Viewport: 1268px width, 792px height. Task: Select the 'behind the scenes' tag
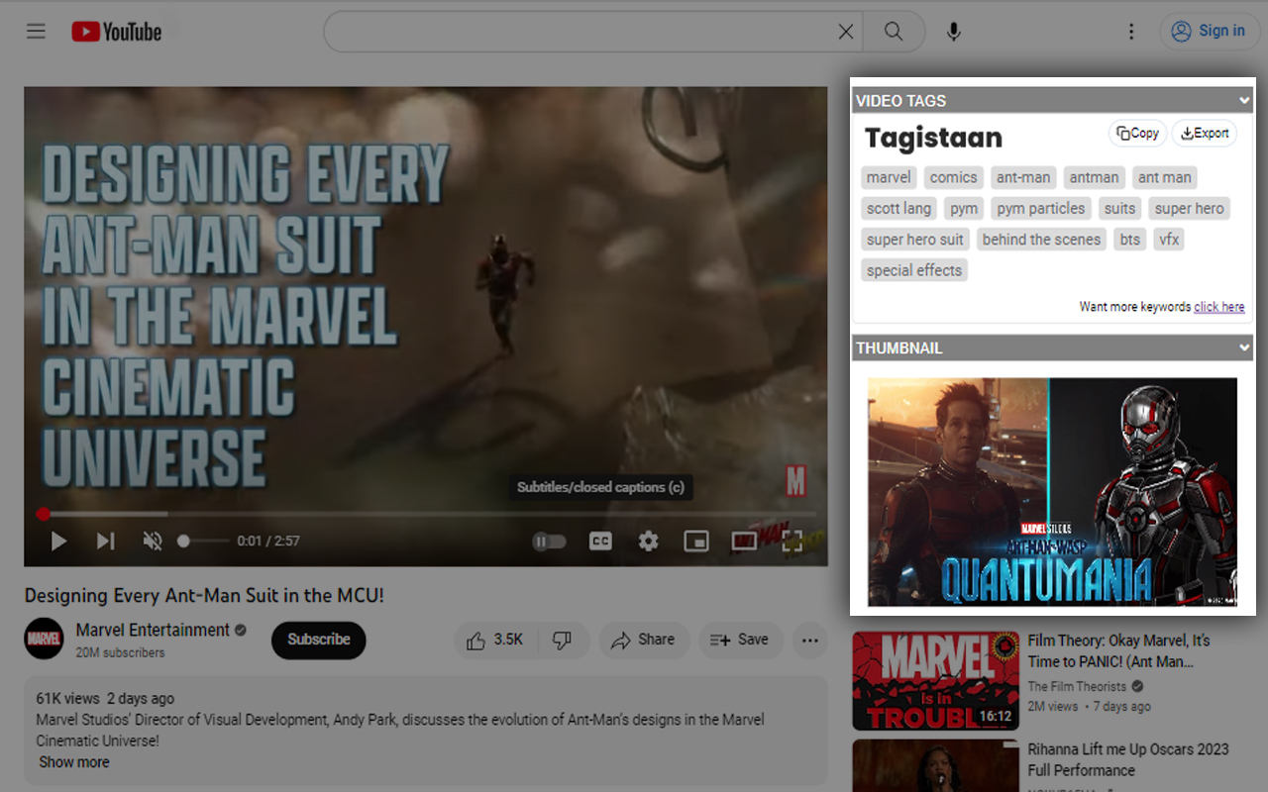click(x=1041, y=239)
